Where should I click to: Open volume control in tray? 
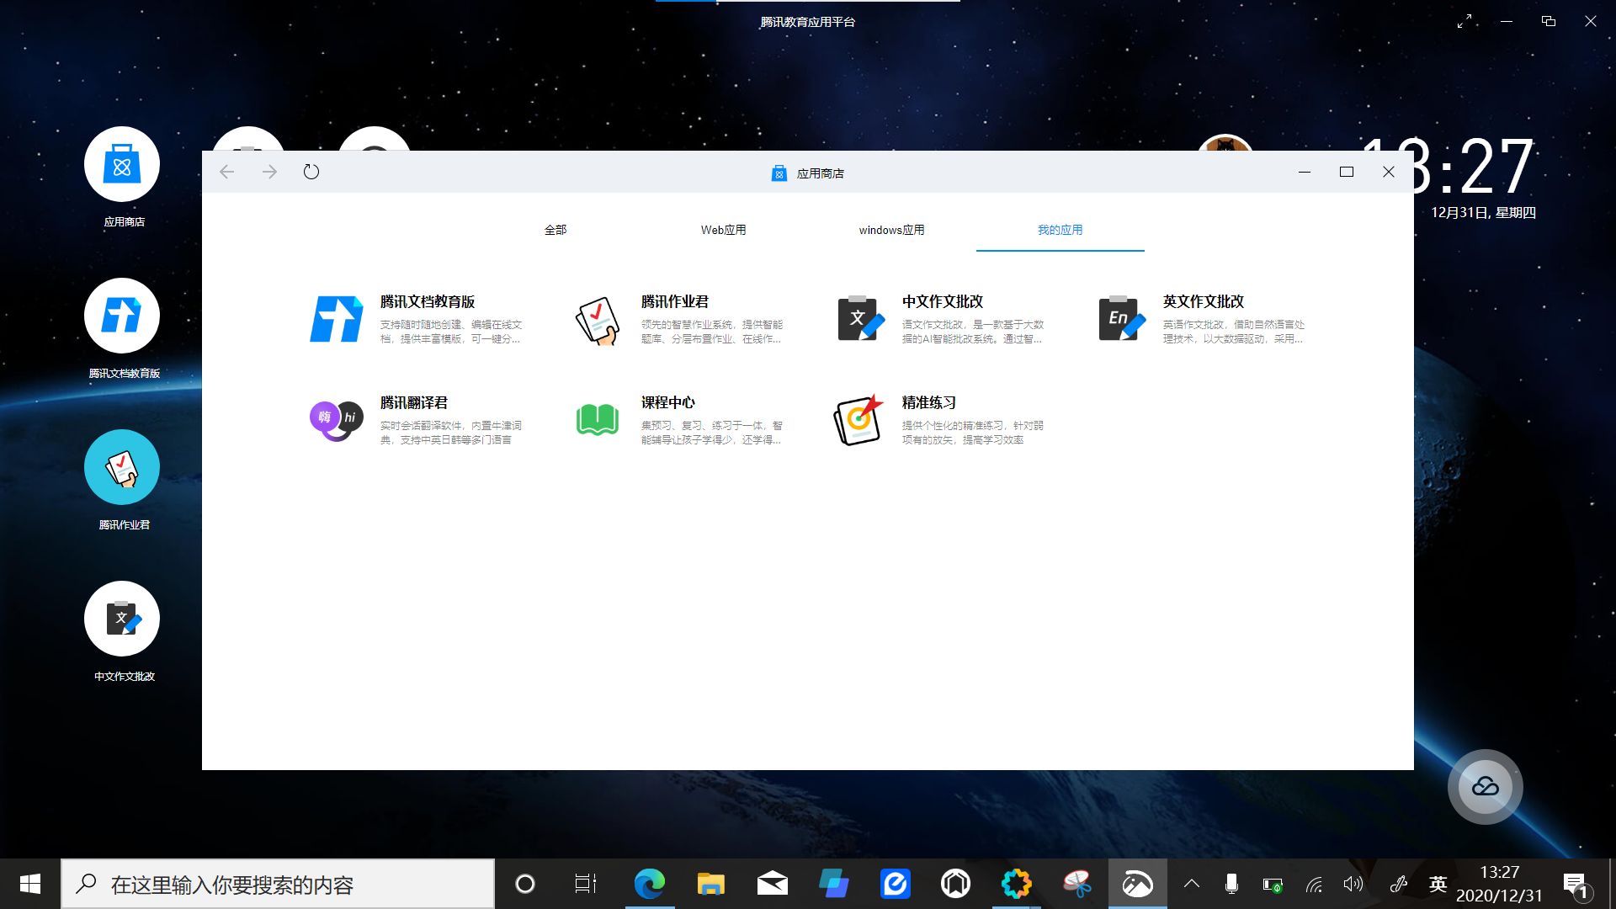1353,884
